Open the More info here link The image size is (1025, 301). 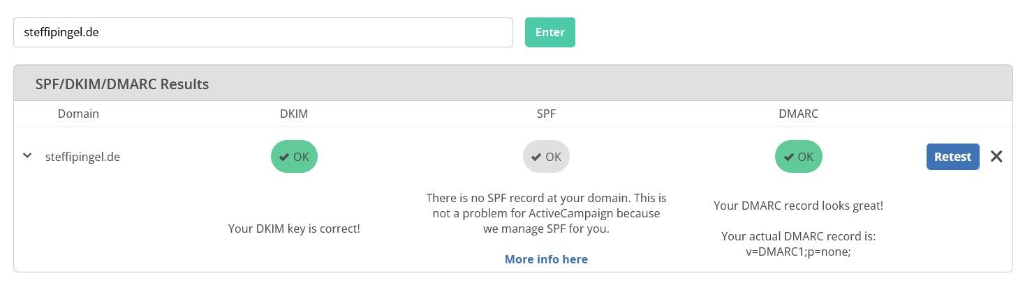(x=546, y=259)
